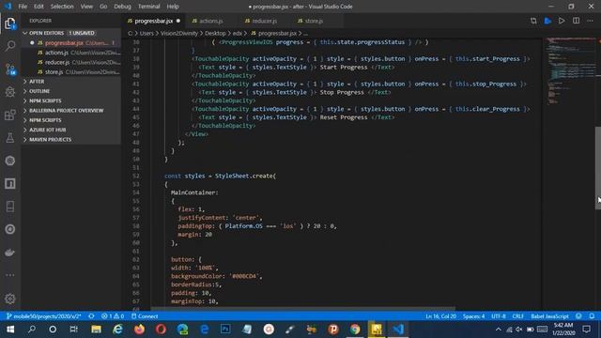Open the Selection menu
The height and width of the screenshot is (338, 601).
[62, 7]
